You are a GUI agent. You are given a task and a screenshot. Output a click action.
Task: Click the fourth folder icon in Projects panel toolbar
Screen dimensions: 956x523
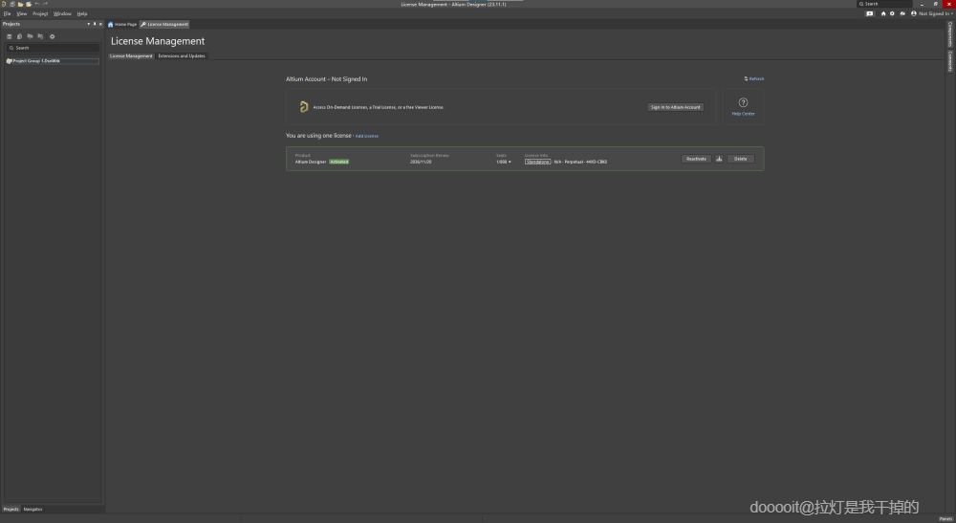(x=40, y=36)
